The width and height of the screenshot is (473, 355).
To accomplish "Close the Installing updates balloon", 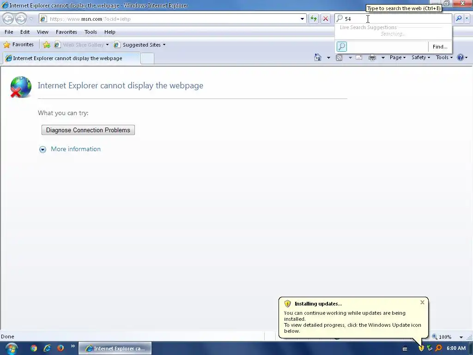I will pos(422,302).
